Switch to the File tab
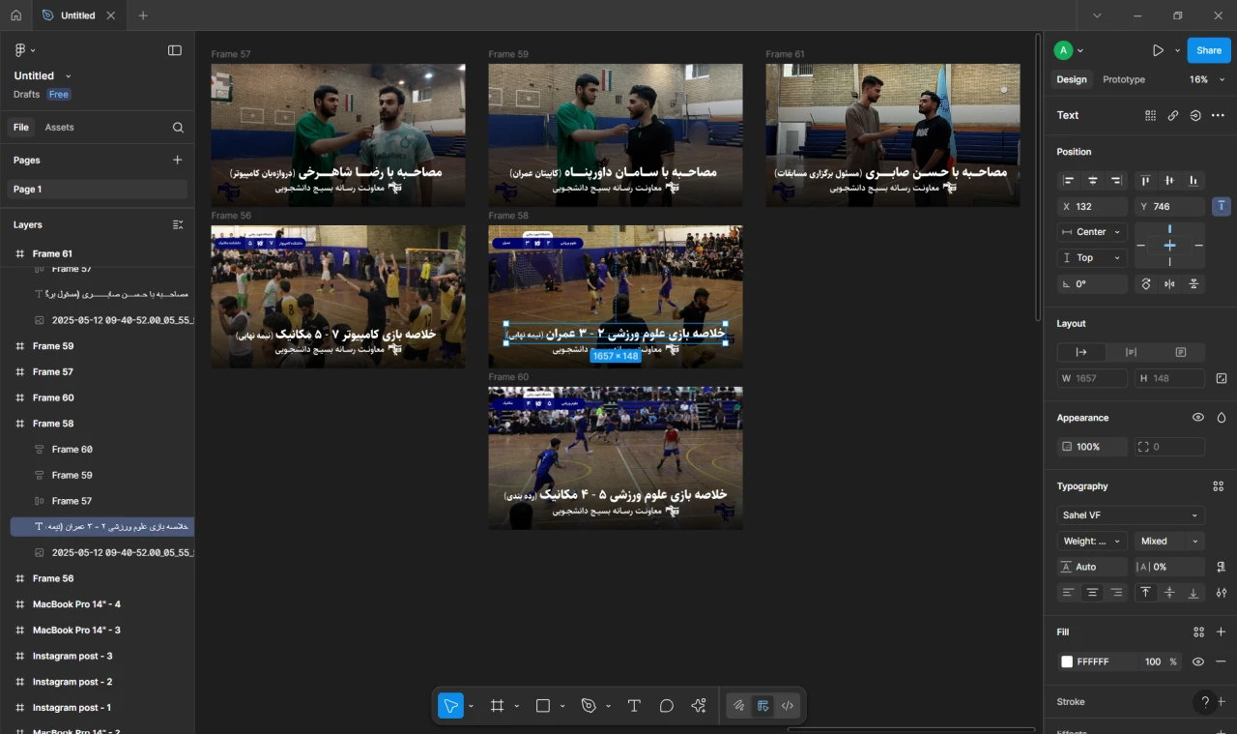This screenshot has width=1237, height=734. click(x=20, y=128)
